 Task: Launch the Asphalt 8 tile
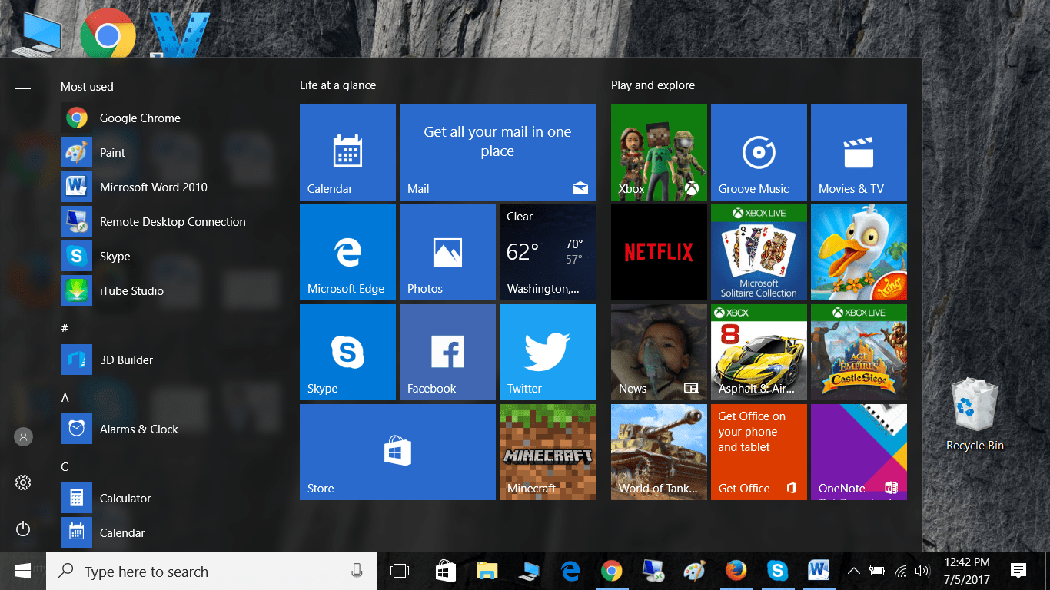tap(759, 353)
